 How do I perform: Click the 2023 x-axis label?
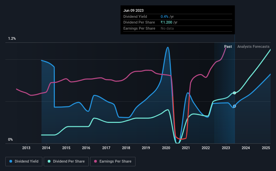[226, 148]
